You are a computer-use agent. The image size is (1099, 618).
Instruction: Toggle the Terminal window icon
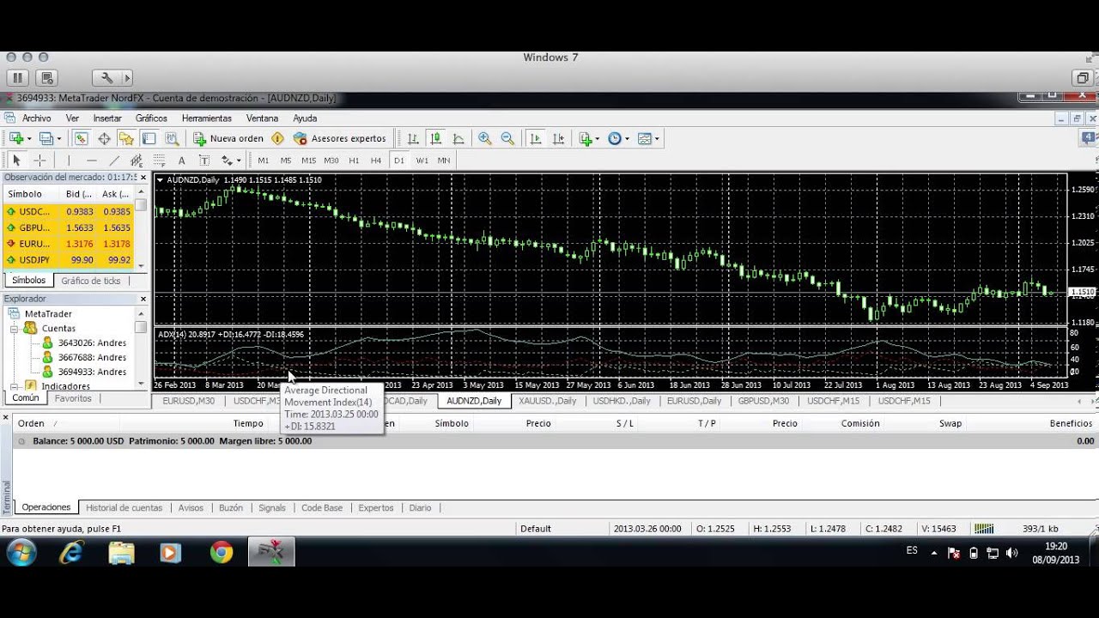pos(149,138)
